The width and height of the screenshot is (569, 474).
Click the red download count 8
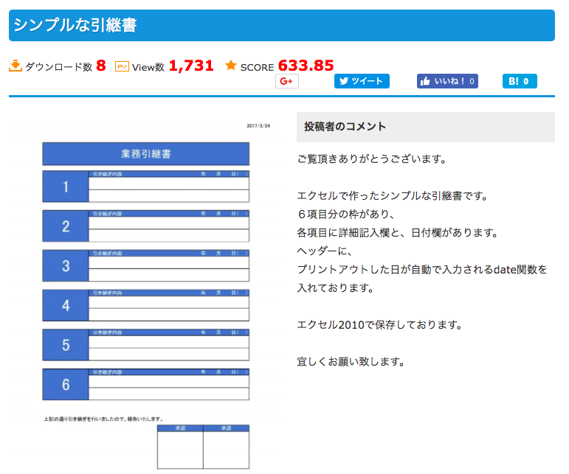(x=101, y=66)
